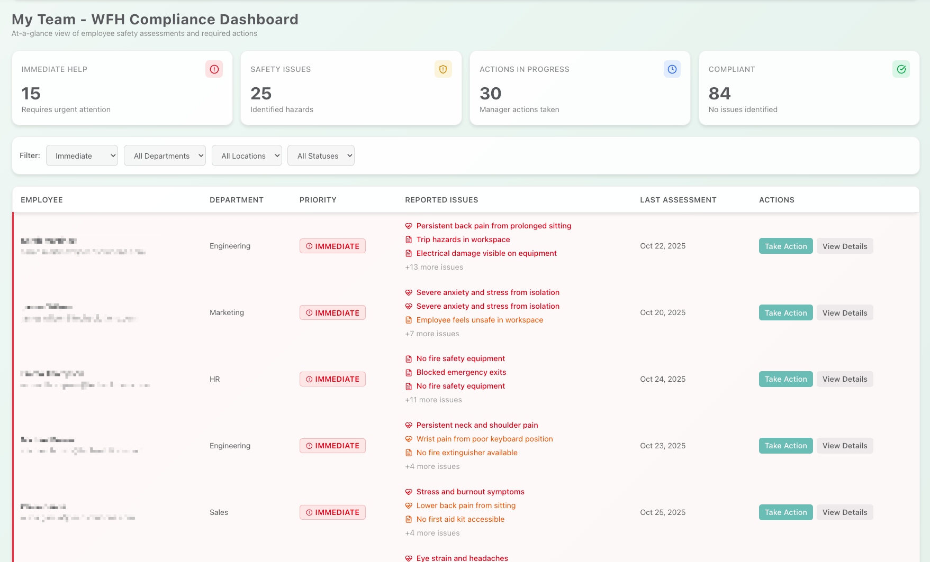View Details for the HR employee
930x562 pixels.
(844, 379)
